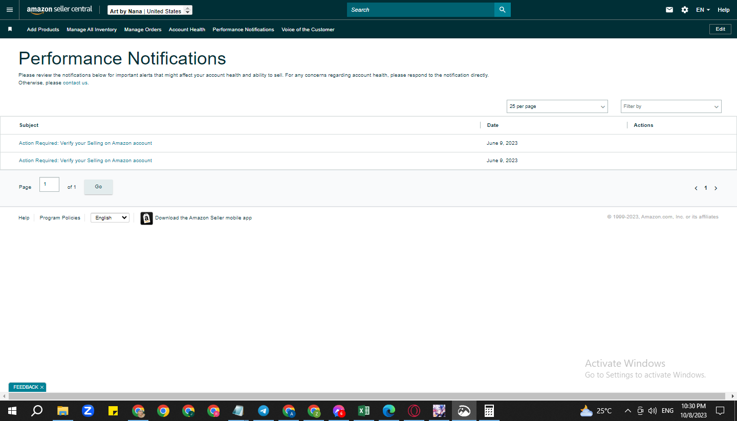Follow the 'contact us' link
The width and height of the screenshot is (737, 421).
click(x=75, y=83)
